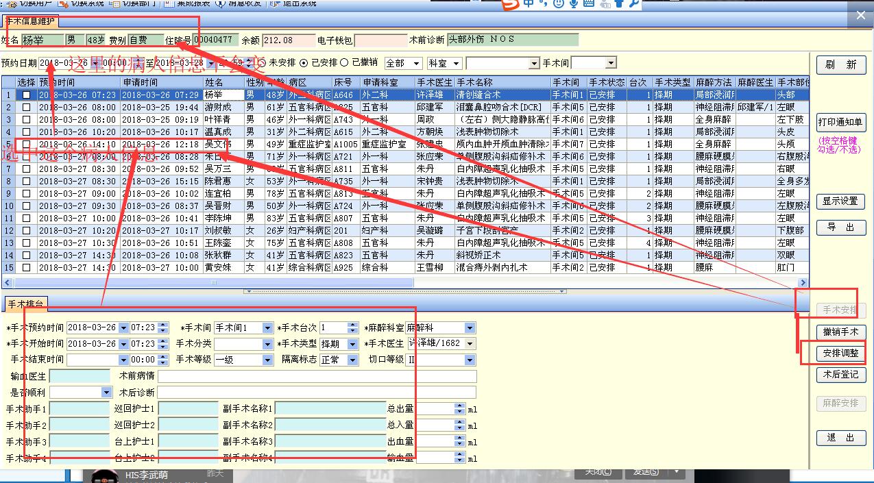Click the 巡回护士1 input field
874x483 pixels.
point(188,408)
